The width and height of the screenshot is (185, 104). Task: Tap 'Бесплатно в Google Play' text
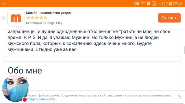tap(44, 23)
